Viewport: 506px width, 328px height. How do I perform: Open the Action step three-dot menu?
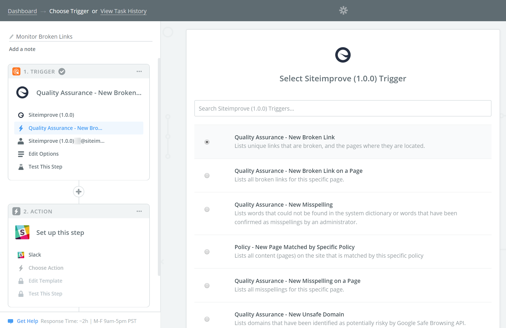point(139,211)
